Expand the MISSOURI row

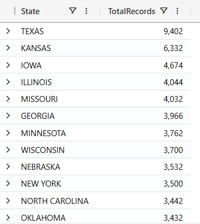[x=8, y=99]
